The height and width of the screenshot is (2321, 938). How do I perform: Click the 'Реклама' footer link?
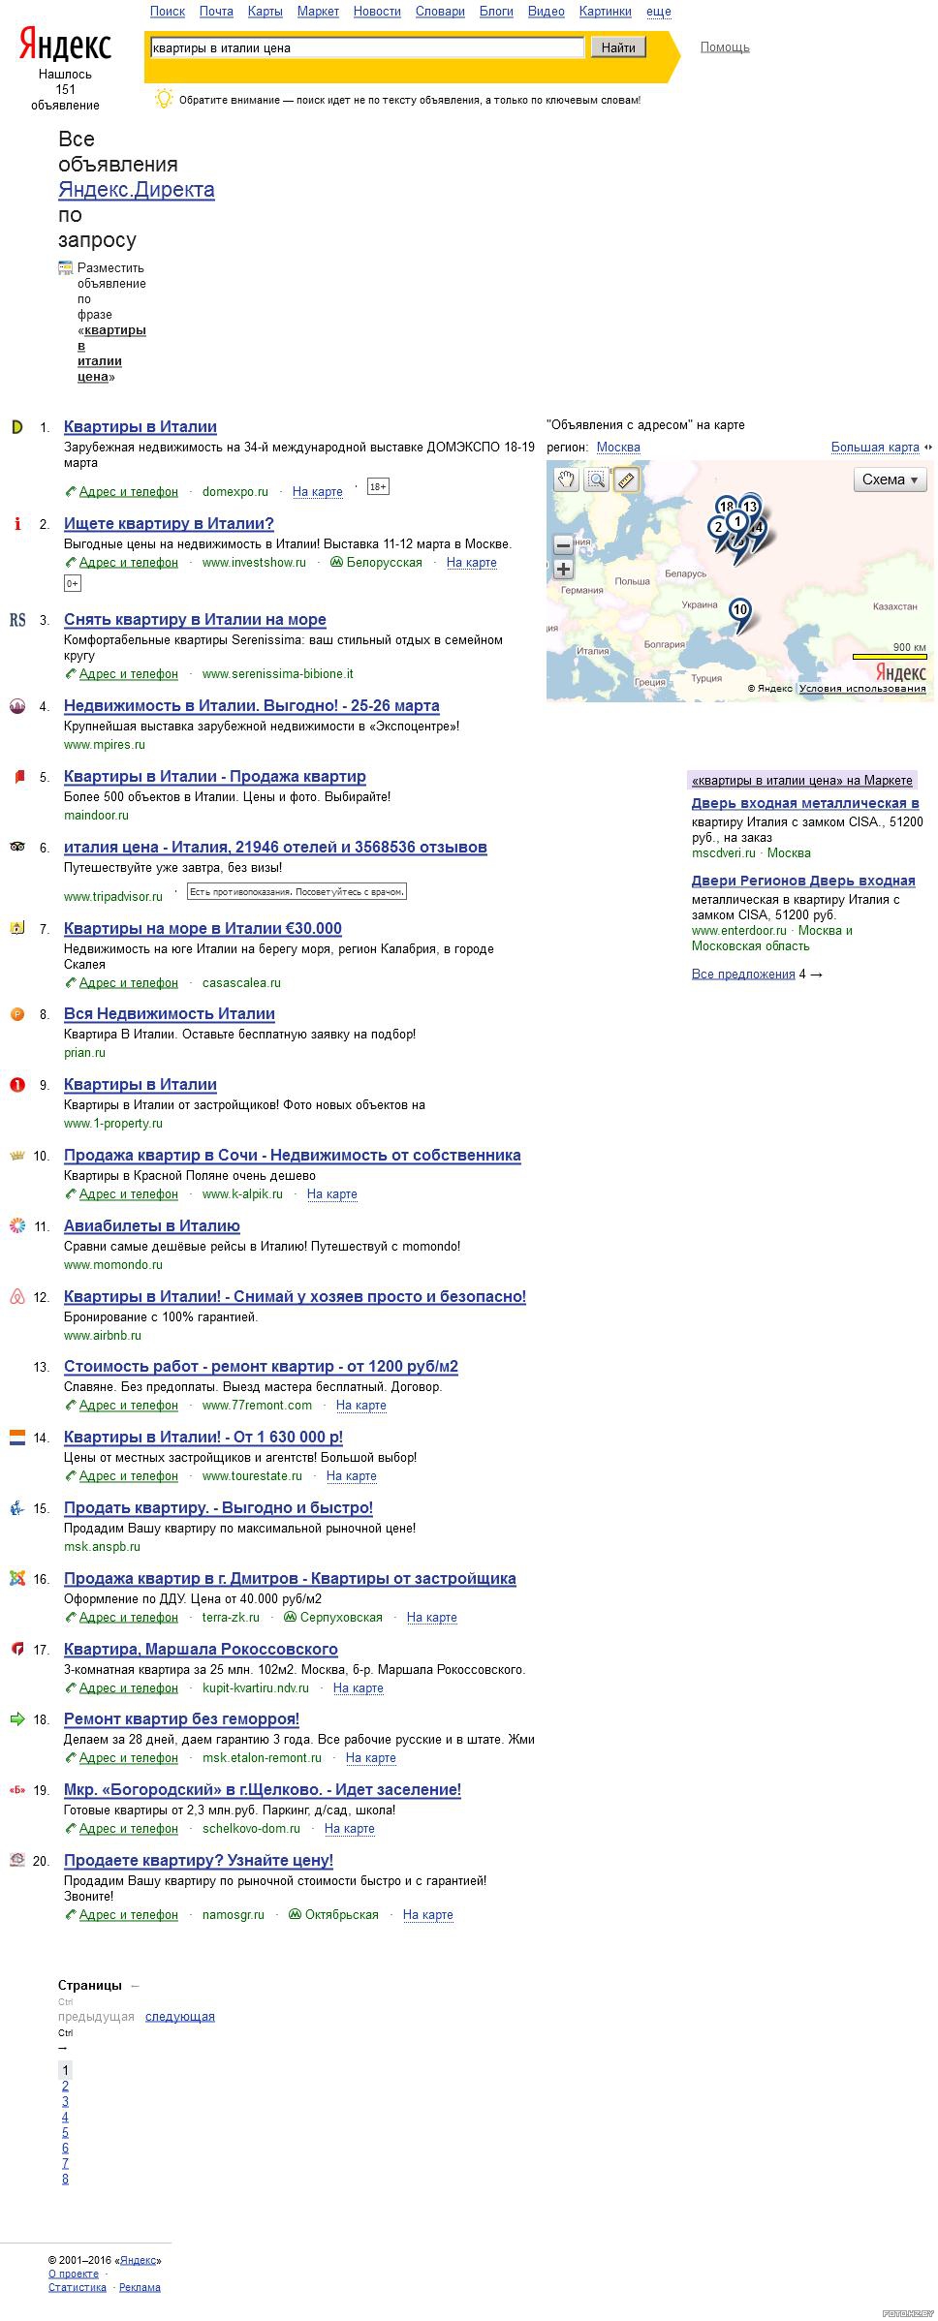140,2287
